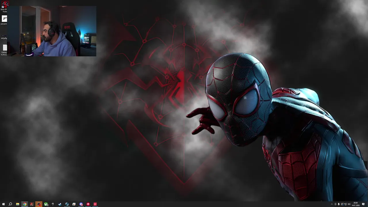368x207 pixels.
Task: Open the photo viewer window icon in taskbar
Action: coord(74,204)
